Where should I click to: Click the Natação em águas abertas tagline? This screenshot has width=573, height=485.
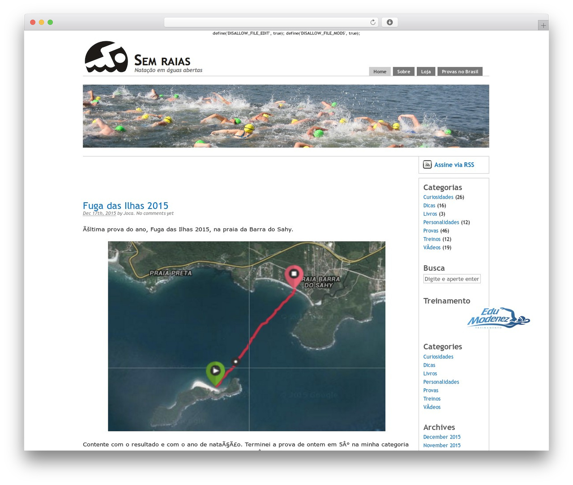pos(168,70)
